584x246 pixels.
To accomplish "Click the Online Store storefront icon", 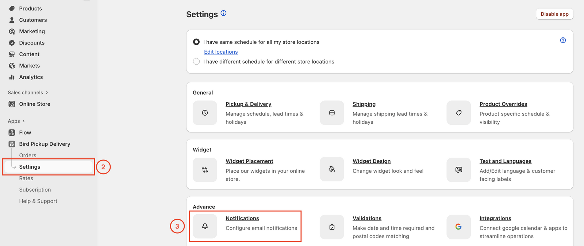I will point(12,104).
